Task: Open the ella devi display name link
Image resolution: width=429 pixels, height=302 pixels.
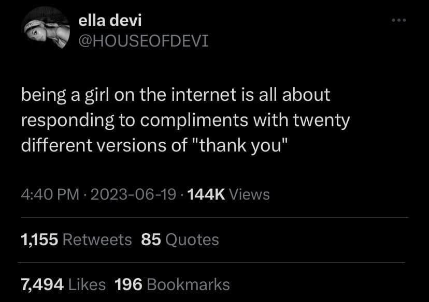Action: click(x=109, y=21)
